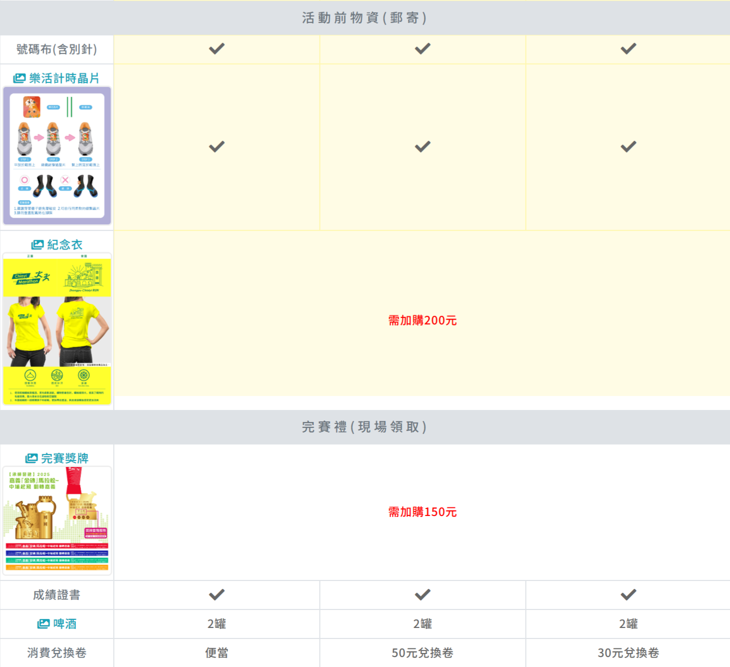Screen dimensions: 730x667
Task: Open the 樂活計時晶片 link text
Action: pyautogui.click(x=64, y=78)
